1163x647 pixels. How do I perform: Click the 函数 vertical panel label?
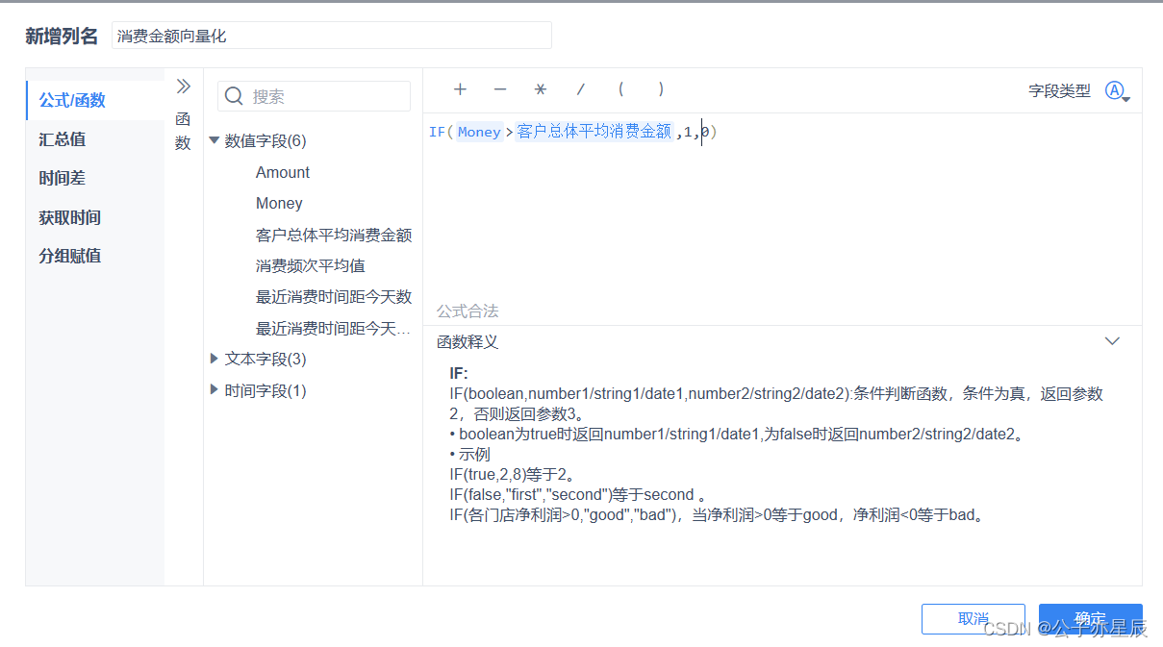(x=183, y=131)
